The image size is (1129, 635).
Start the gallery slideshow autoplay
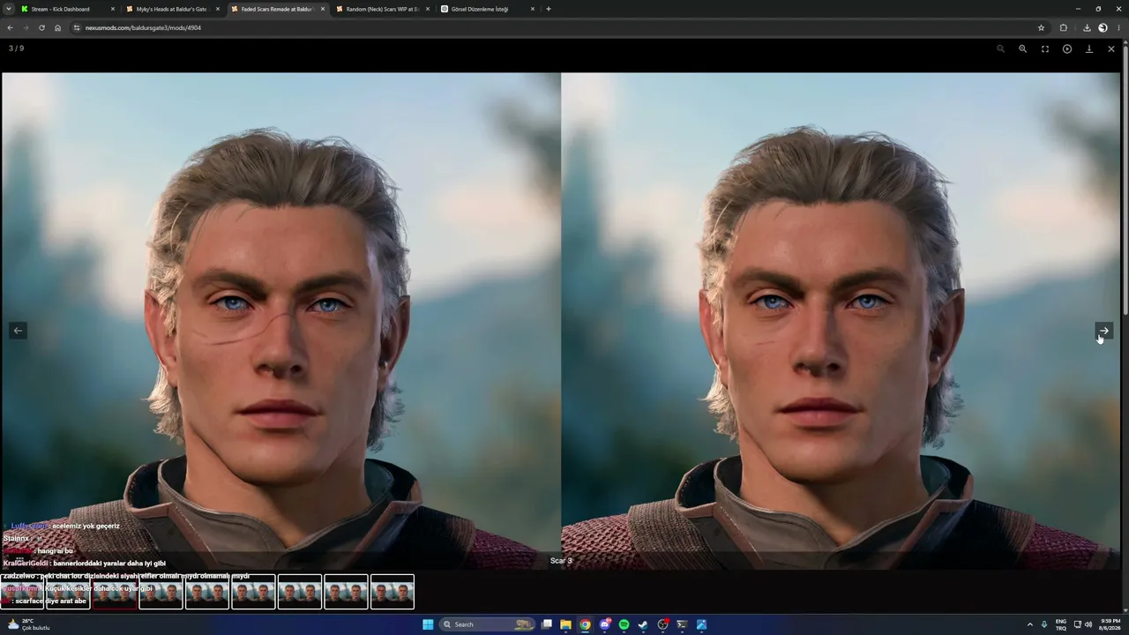pyautogui.click(x=1066, y=49)
